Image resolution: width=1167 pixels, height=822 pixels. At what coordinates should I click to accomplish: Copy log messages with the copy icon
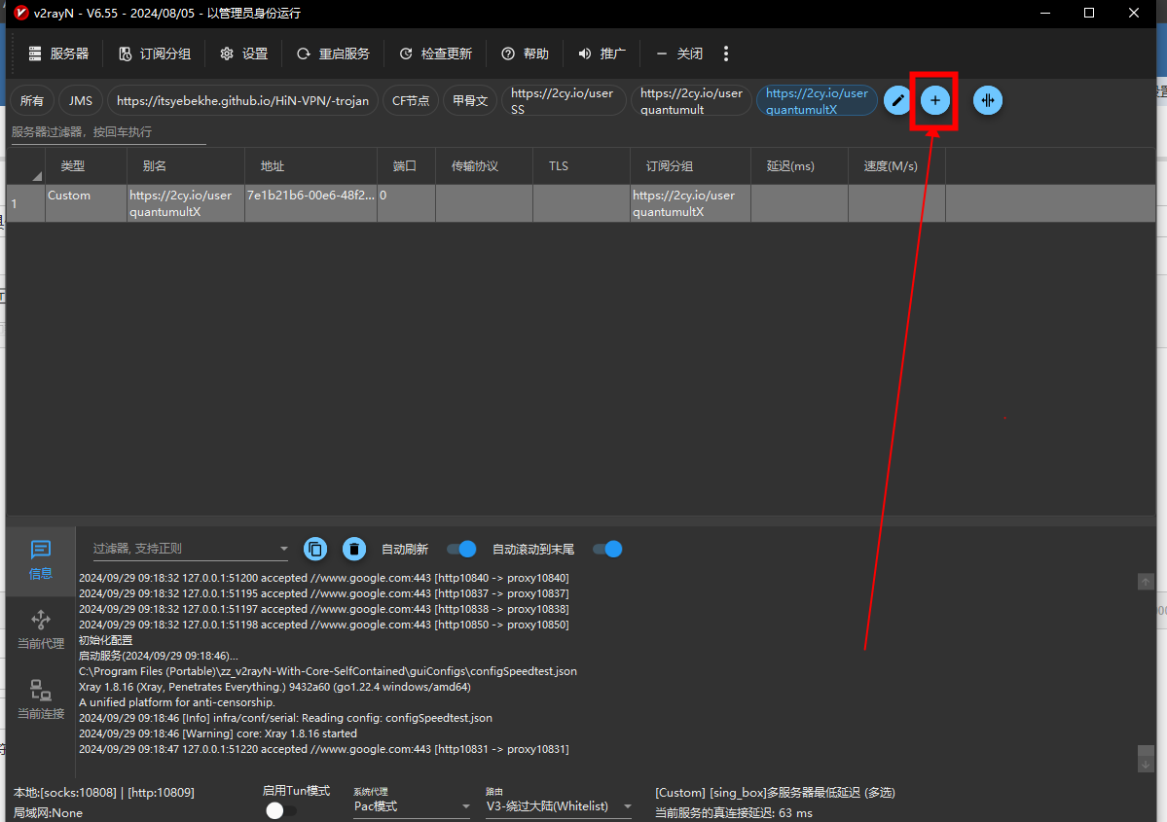tap(315, 549)
